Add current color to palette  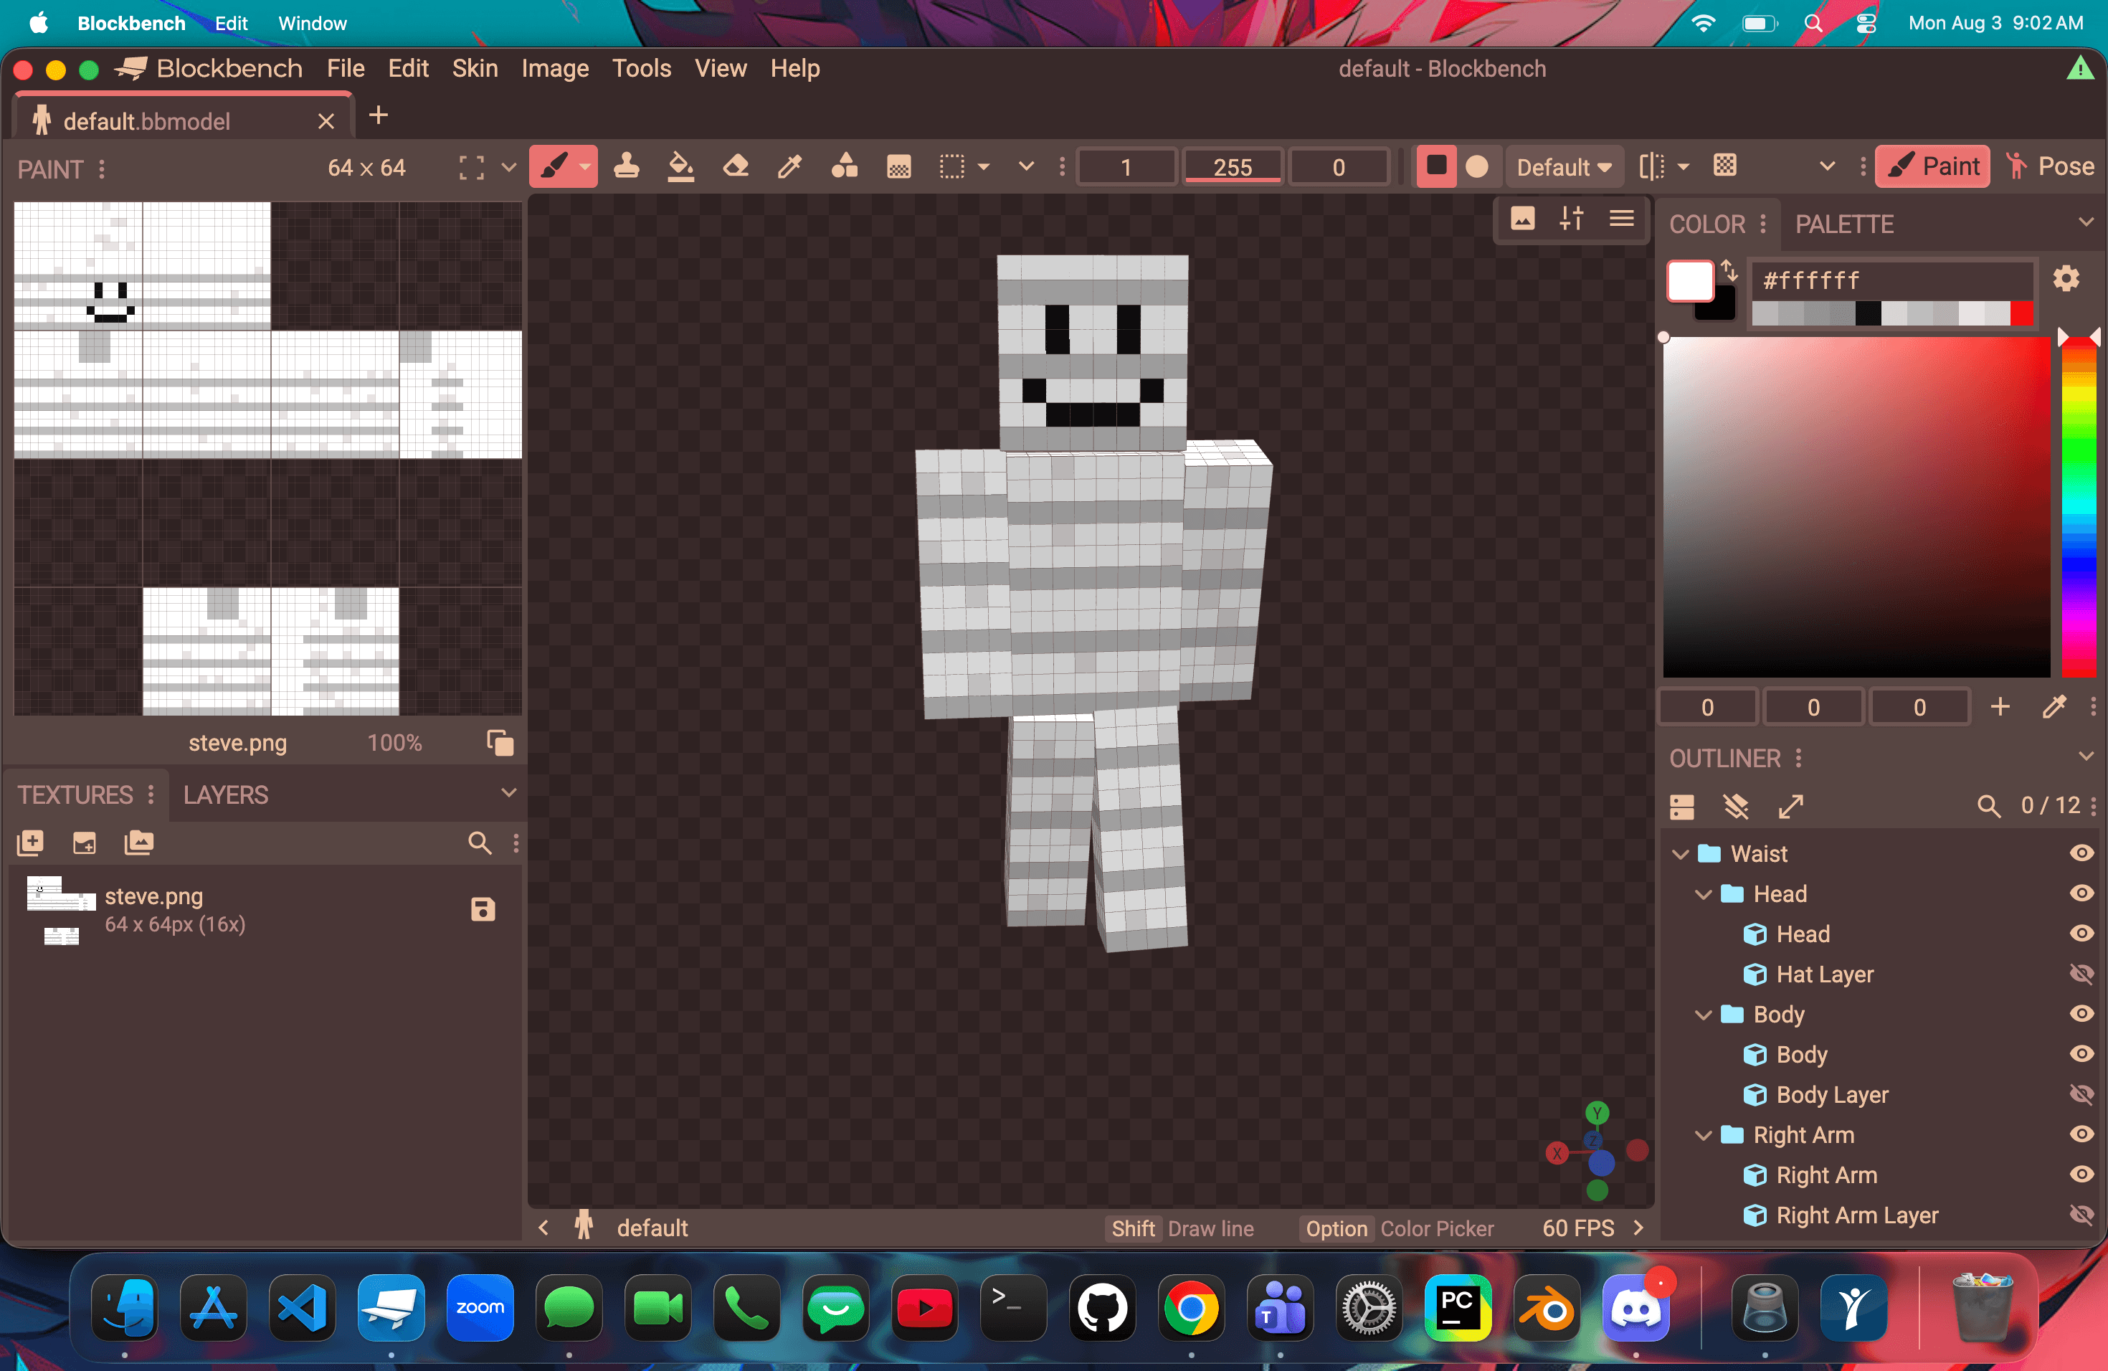tap(2000, 707)
